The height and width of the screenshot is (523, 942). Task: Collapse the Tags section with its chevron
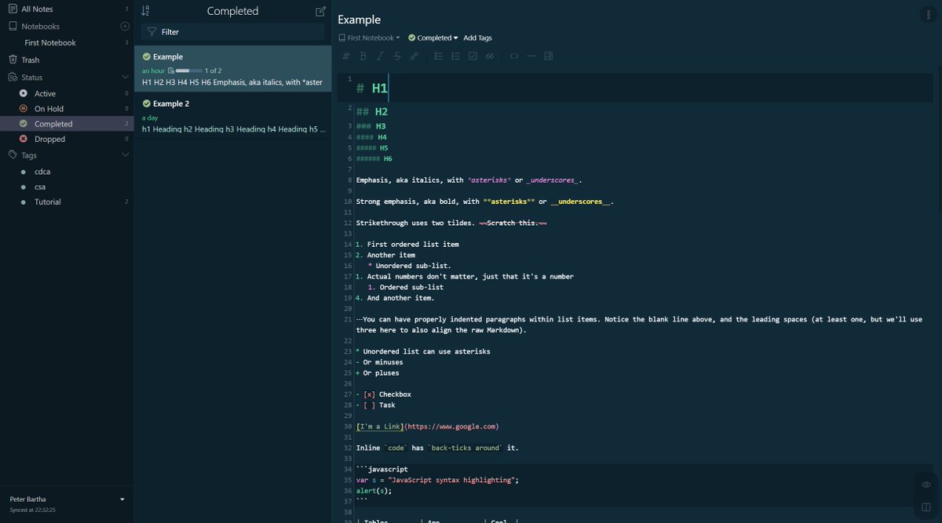click(x=125, y=155)
